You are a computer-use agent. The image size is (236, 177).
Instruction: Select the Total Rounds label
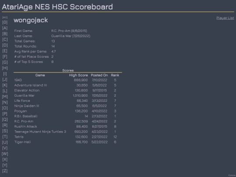coord(25,46)
